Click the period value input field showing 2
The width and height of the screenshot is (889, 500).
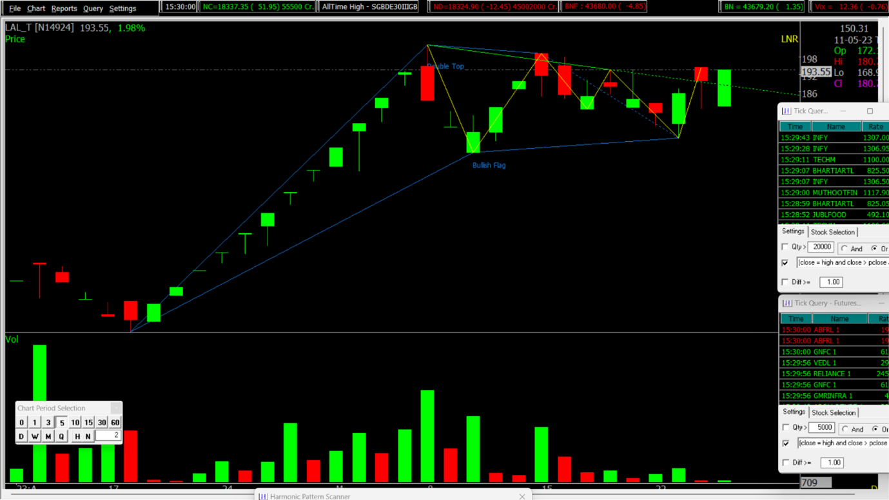click(x=108, y=436)
